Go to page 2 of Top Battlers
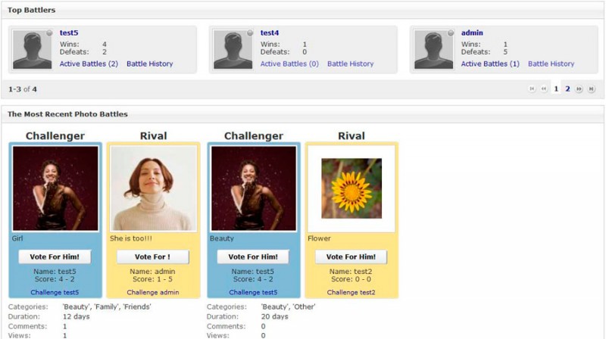This screenshot has width=606, height=339. (x=567, y=89)
